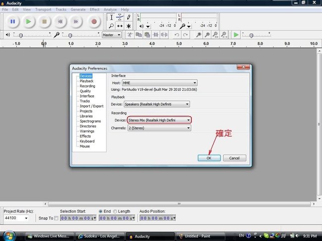The image size is (322, 241).
Task: Click the Skip to End button
Action: (76, 22)
